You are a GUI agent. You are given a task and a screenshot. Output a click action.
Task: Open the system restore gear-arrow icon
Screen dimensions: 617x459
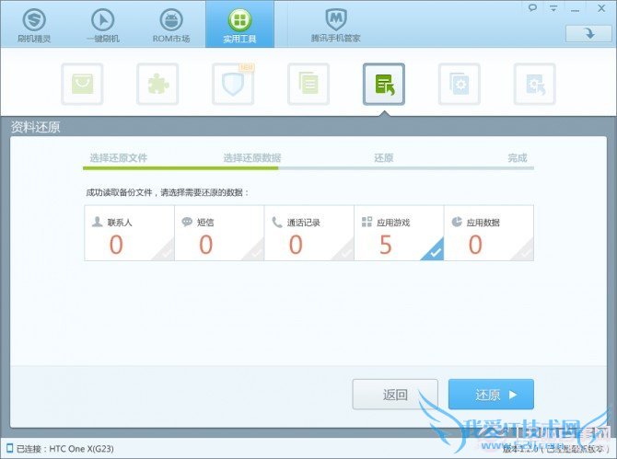[535, 84]
